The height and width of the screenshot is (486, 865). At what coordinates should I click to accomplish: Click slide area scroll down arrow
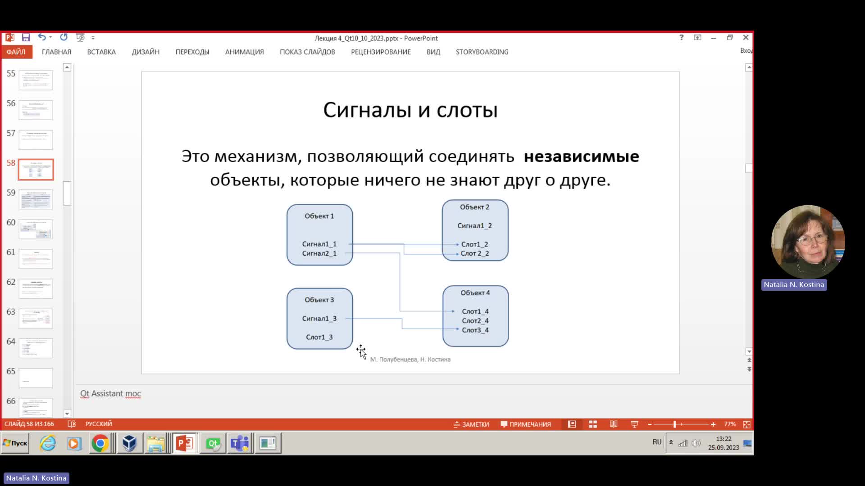tap(749, 351)
